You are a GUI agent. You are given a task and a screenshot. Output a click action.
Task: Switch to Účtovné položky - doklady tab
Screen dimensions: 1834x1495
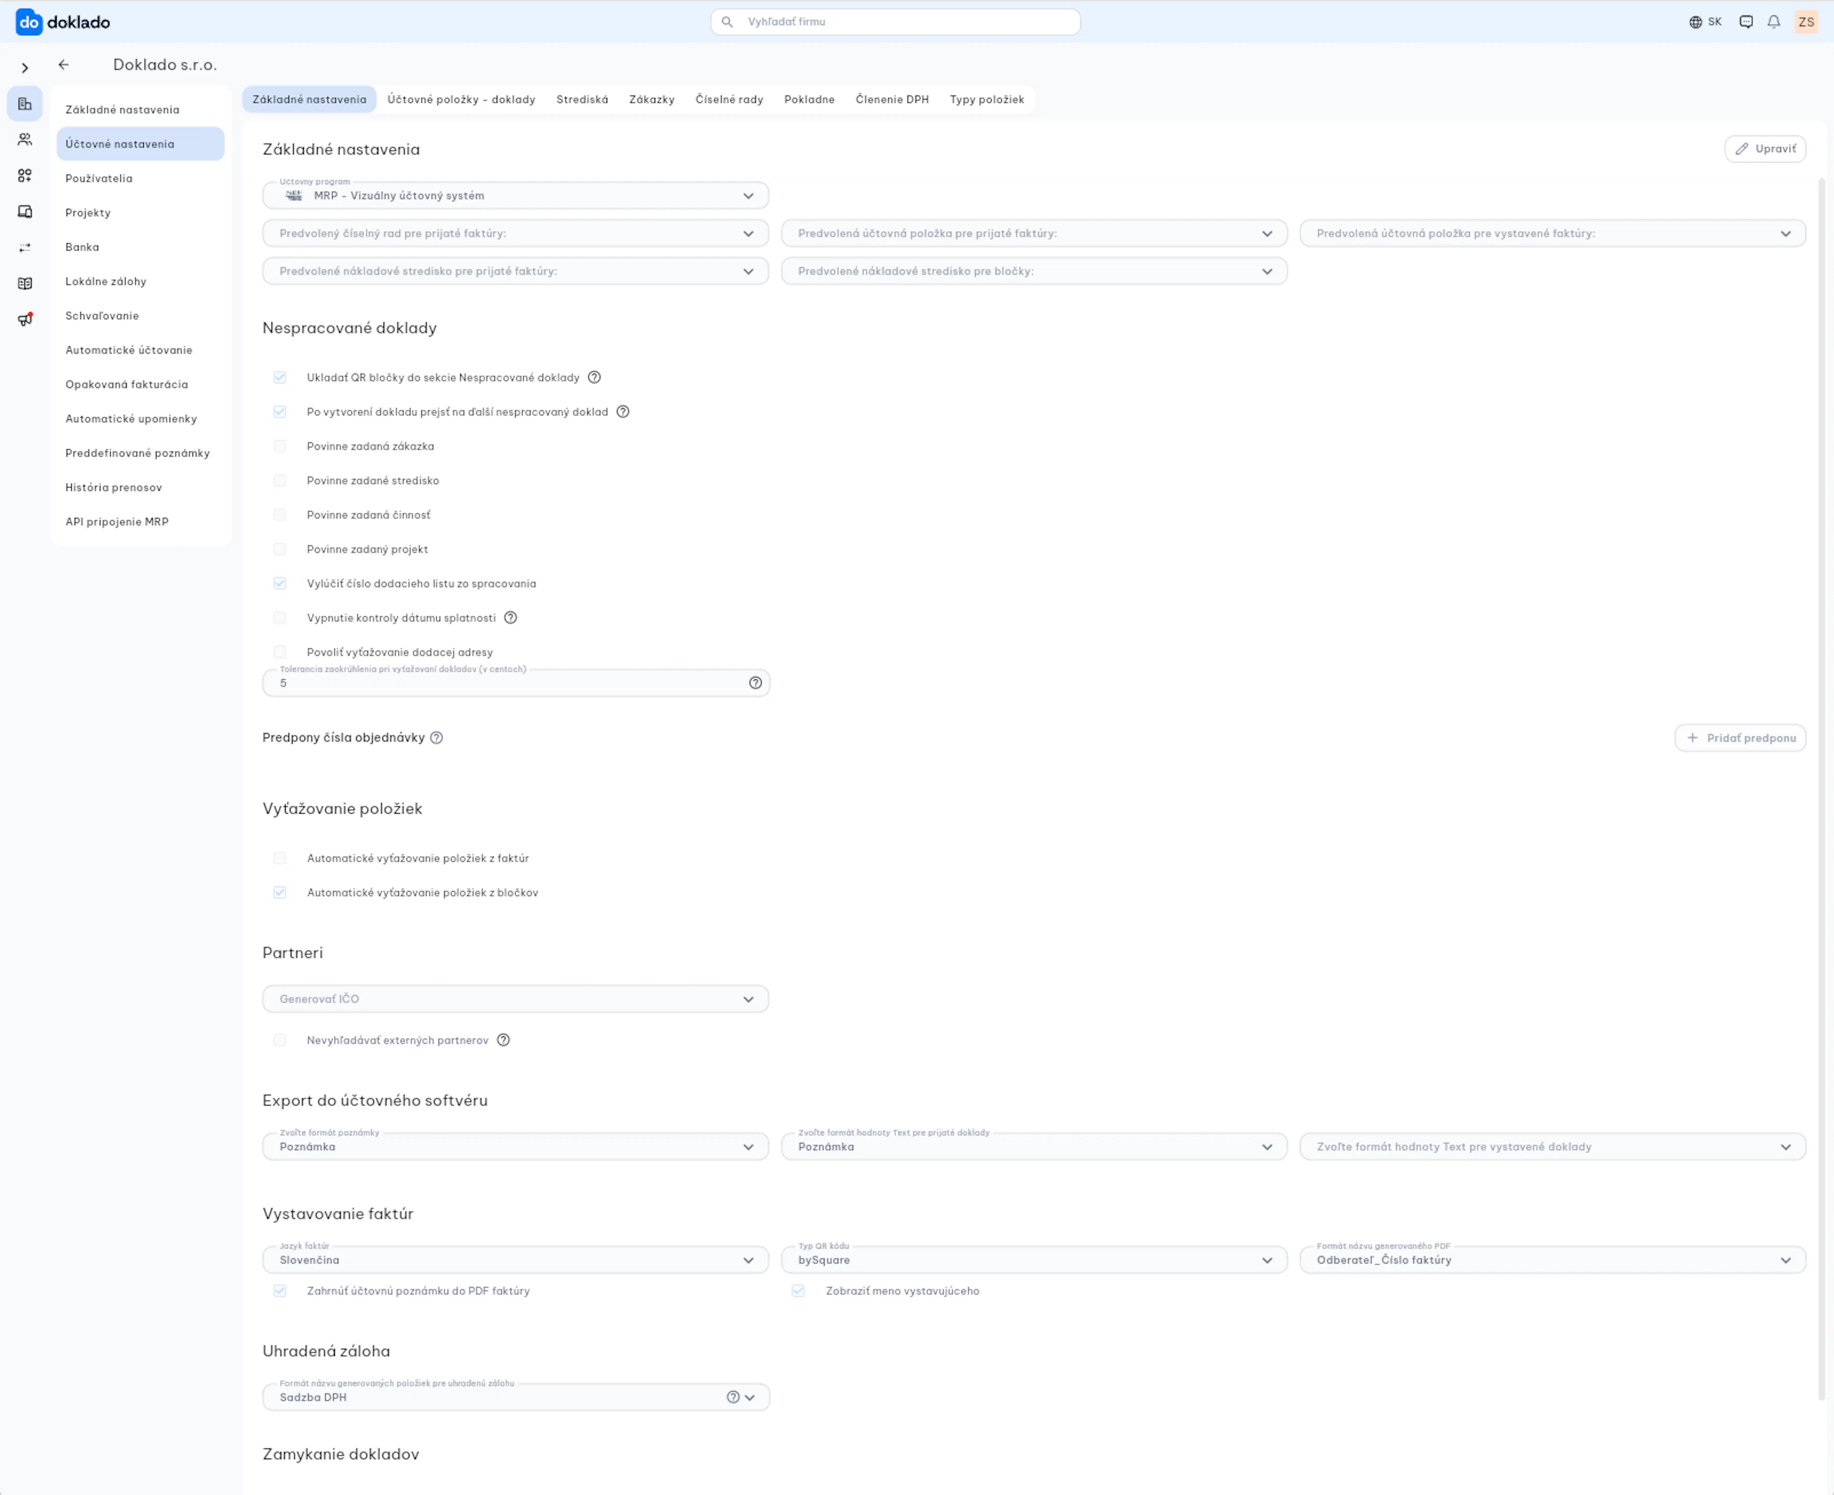(461, 99)
